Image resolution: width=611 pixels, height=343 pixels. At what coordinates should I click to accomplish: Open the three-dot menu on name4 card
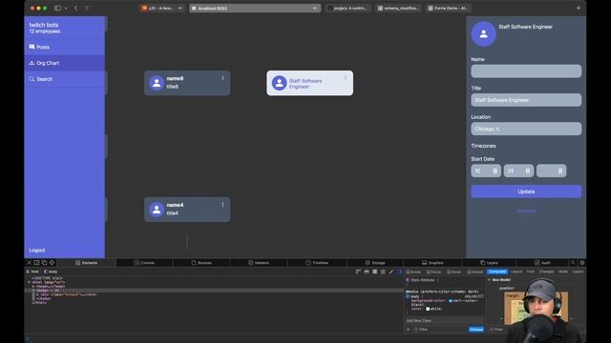[222, 205]
